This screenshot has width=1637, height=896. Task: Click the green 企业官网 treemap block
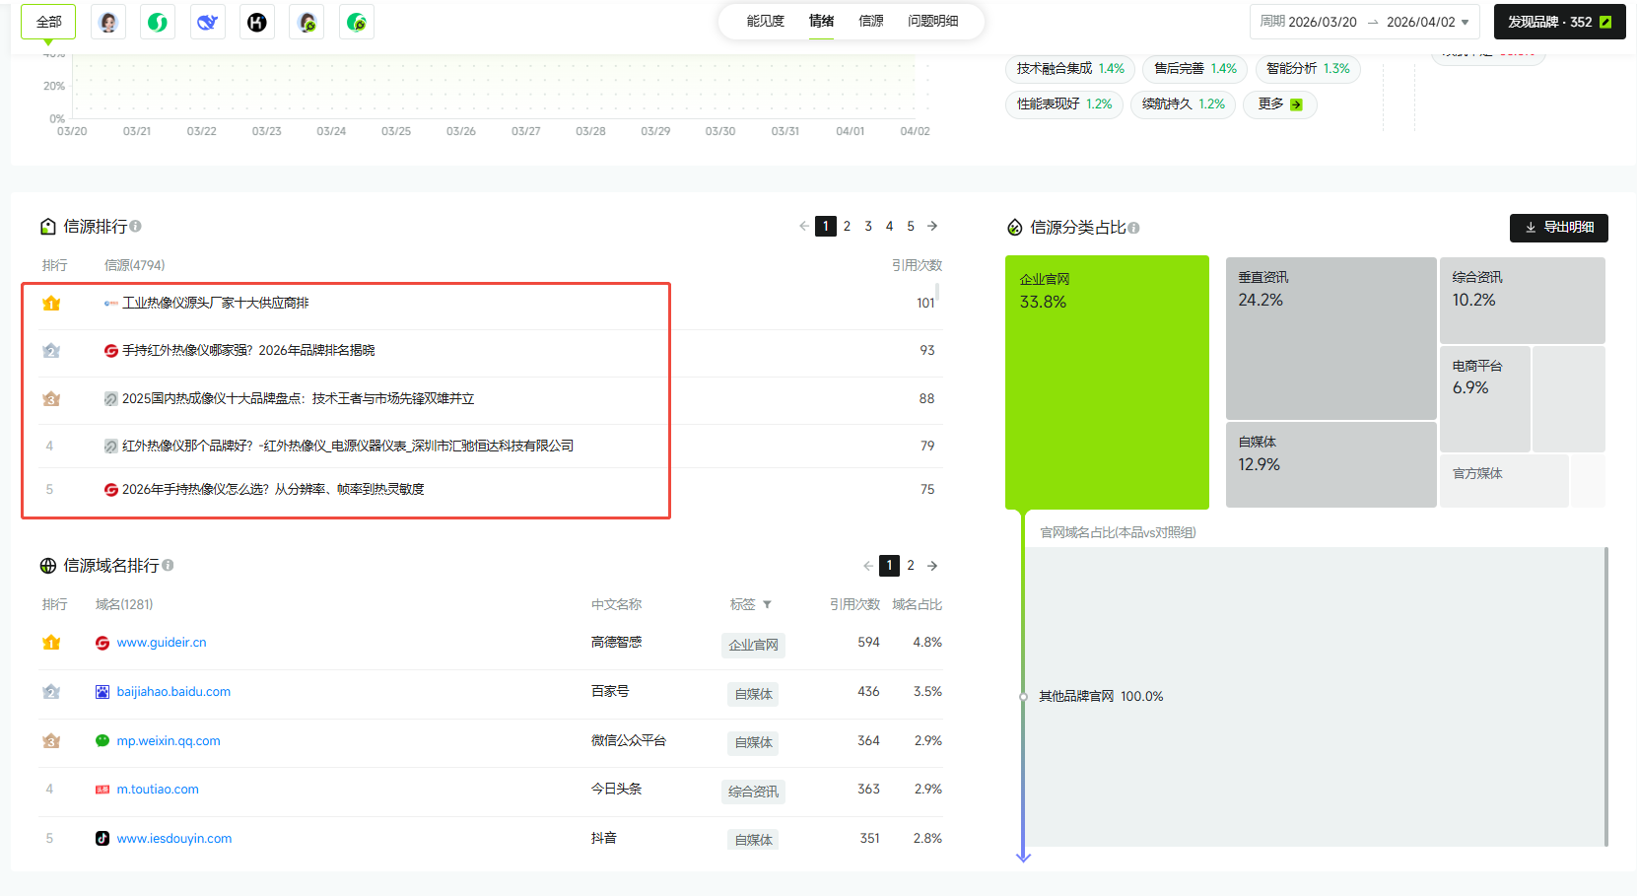[1107, 382]
